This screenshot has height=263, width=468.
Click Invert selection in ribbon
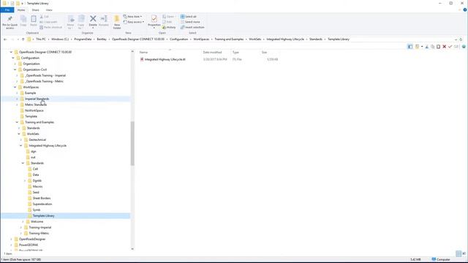(x=192, y=27)
